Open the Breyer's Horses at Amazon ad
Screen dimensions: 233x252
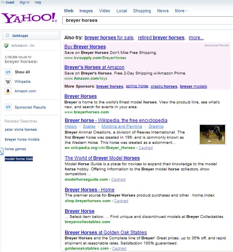pyautogui.click(x=94, y=67)
